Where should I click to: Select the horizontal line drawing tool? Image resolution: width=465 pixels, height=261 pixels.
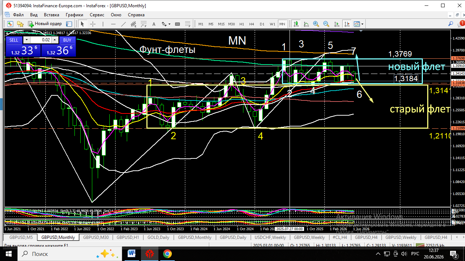pos(113,24)
